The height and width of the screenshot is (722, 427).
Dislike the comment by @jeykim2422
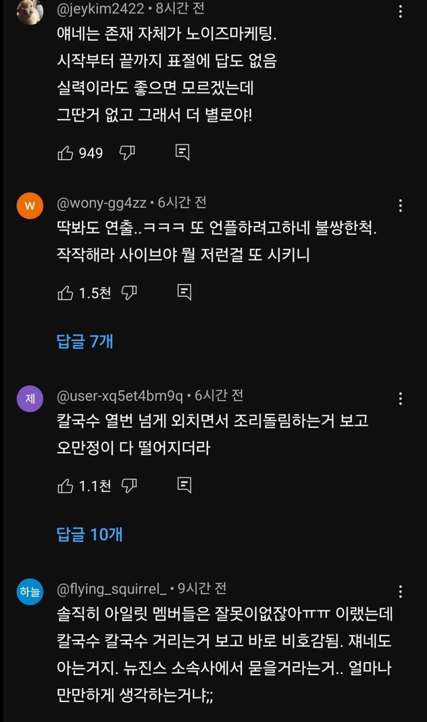(127, 153)
